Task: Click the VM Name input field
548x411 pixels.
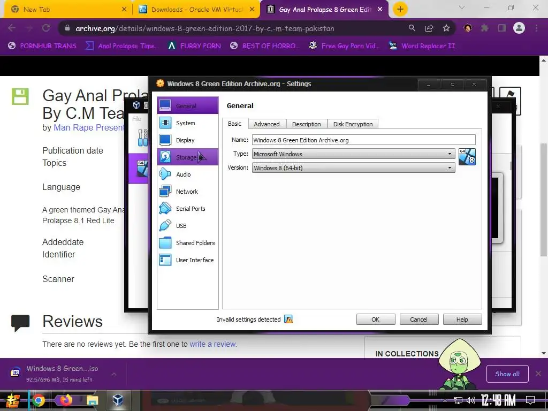Action: pos(363,140)
